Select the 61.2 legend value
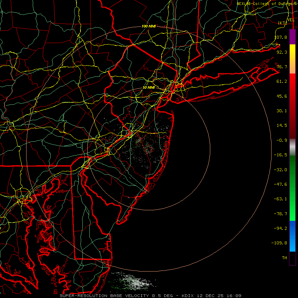This screenshot has width=298, height=298. pos(282,81)
